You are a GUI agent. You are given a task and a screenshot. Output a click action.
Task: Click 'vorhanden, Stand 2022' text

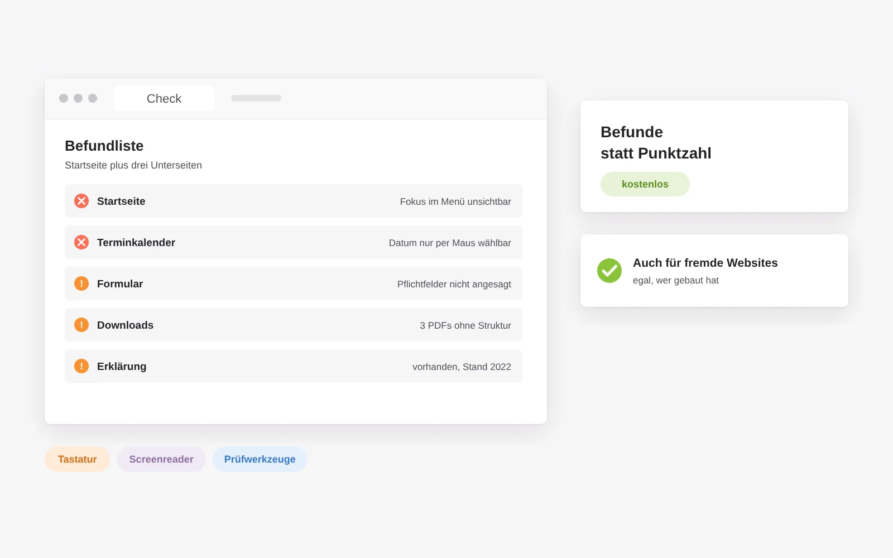click(462, 367)
